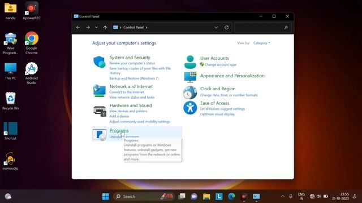Viewport: 362px width, 203px height.
Task: Launch Shotcut from the desktop
Action: point(10,131)
